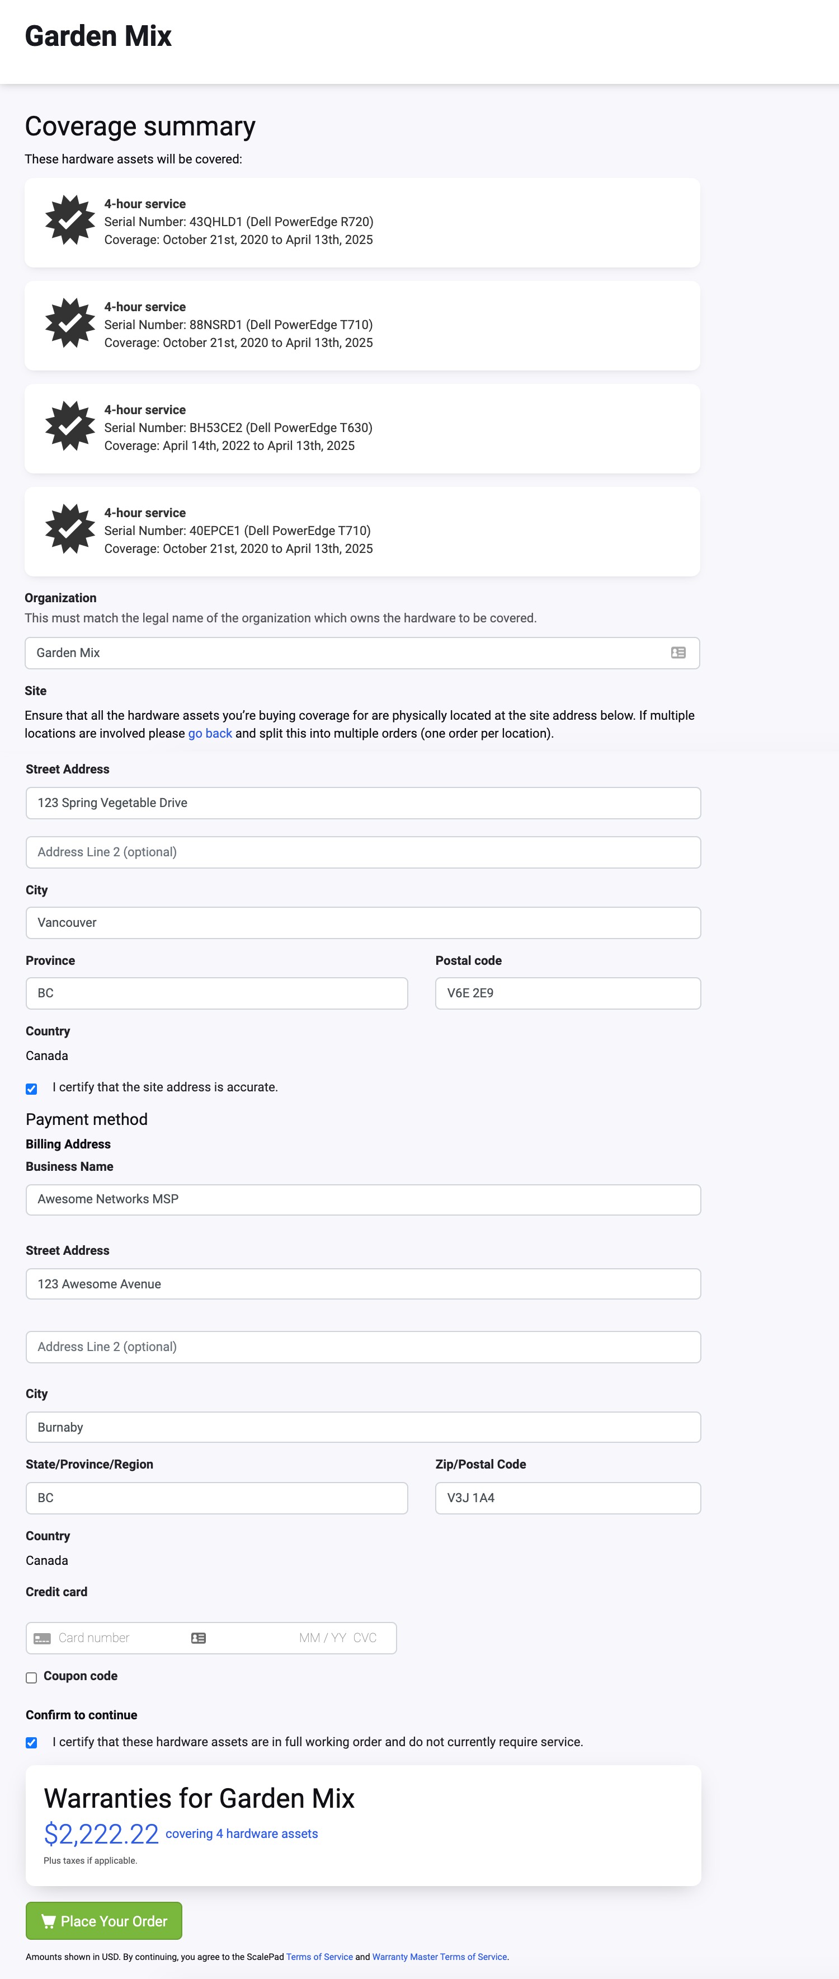839x1979 pixels.
Task: Click the site City field containing Vancouver
Action: [363, 923]
